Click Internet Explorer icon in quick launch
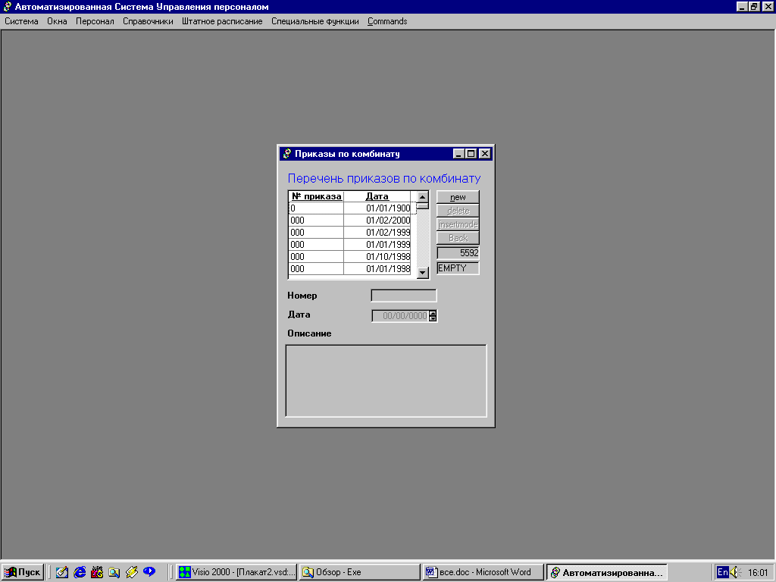Viewport: 776px width, 582px height. [x=80, y=572]
